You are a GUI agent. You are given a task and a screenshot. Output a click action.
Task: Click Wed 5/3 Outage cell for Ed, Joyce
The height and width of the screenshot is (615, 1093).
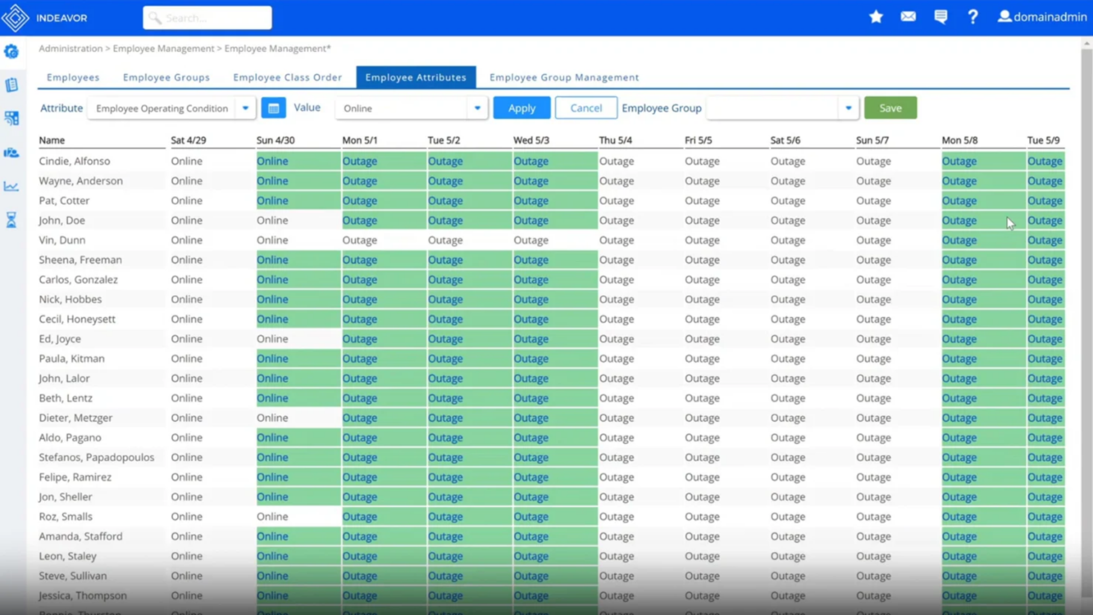coord(555,339)
